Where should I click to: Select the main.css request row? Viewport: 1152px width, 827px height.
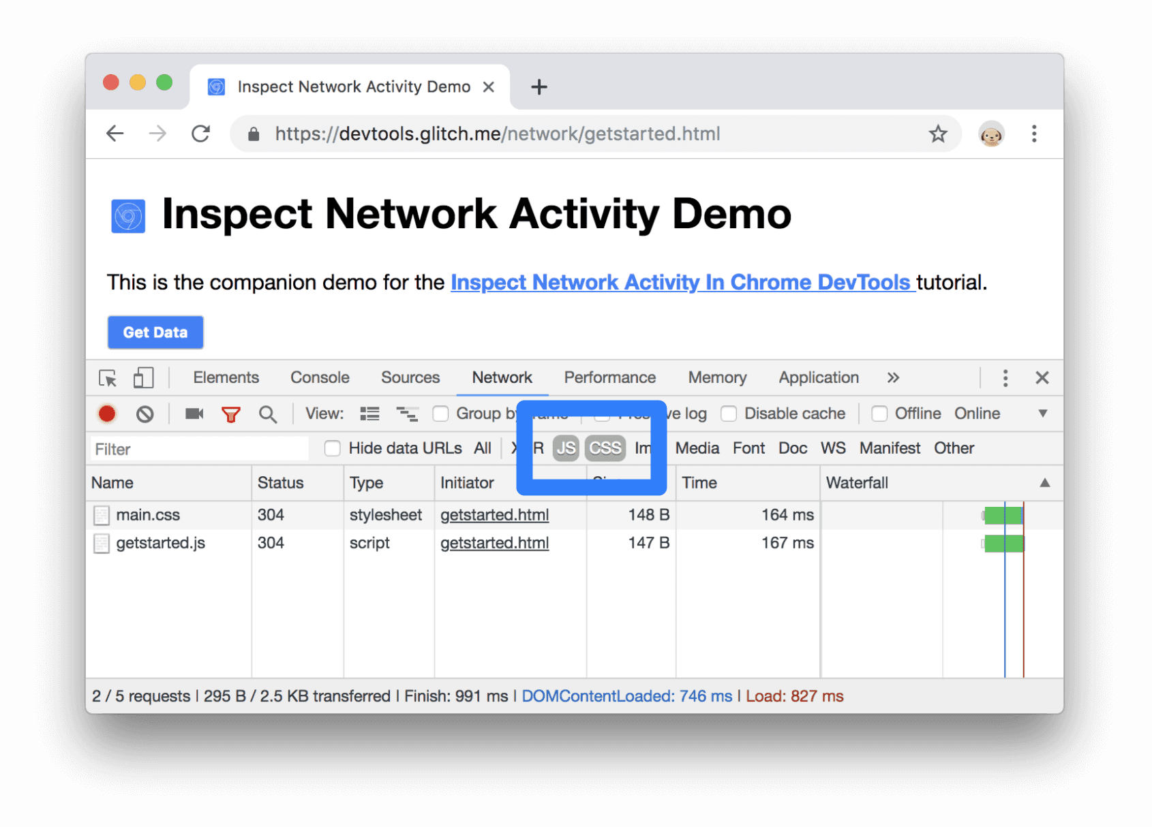pyautogui.click(x=574, y=516)
